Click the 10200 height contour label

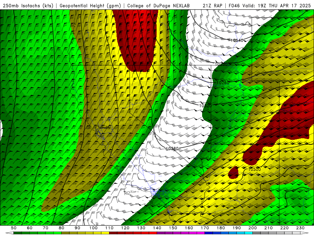221,64
